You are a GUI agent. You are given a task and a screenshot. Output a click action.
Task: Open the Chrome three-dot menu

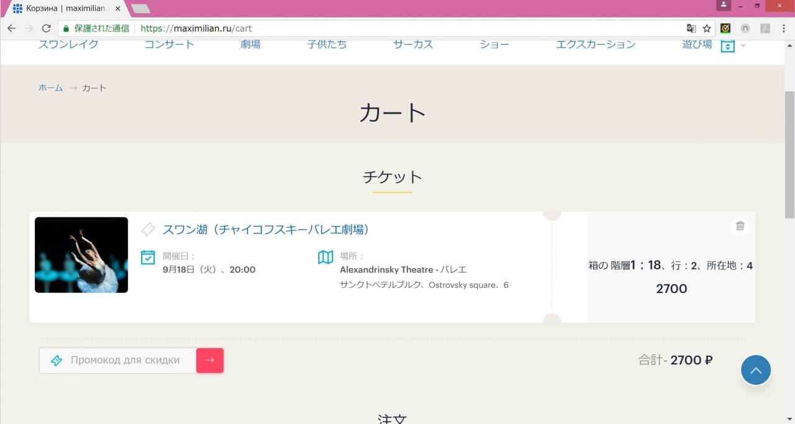click(x=784, y=29)
